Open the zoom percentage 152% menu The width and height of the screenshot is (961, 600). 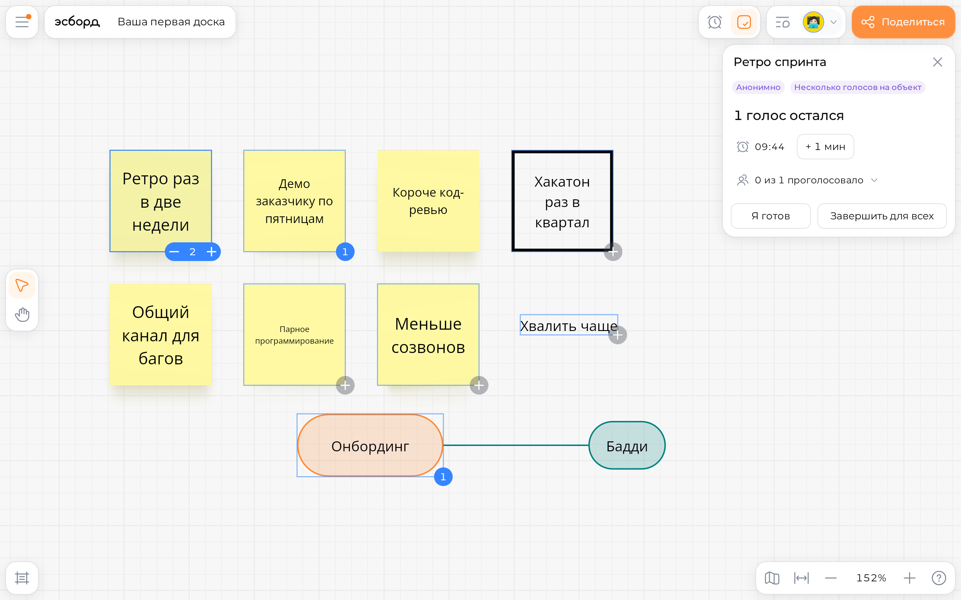(871, 578)
